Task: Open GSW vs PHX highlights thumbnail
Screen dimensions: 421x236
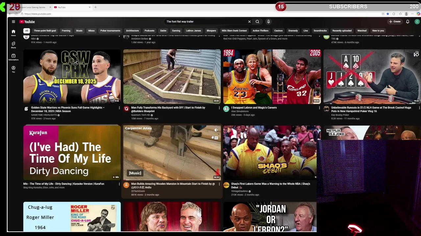Action: pyautogui.click(x=72, y=76)
